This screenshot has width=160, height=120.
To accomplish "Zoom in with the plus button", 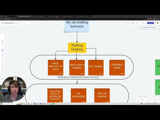I will 151,100.
